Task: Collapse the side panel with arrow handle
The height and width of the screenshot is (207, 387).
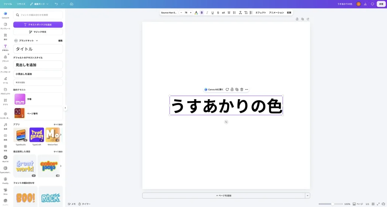Action: point(65,108)
